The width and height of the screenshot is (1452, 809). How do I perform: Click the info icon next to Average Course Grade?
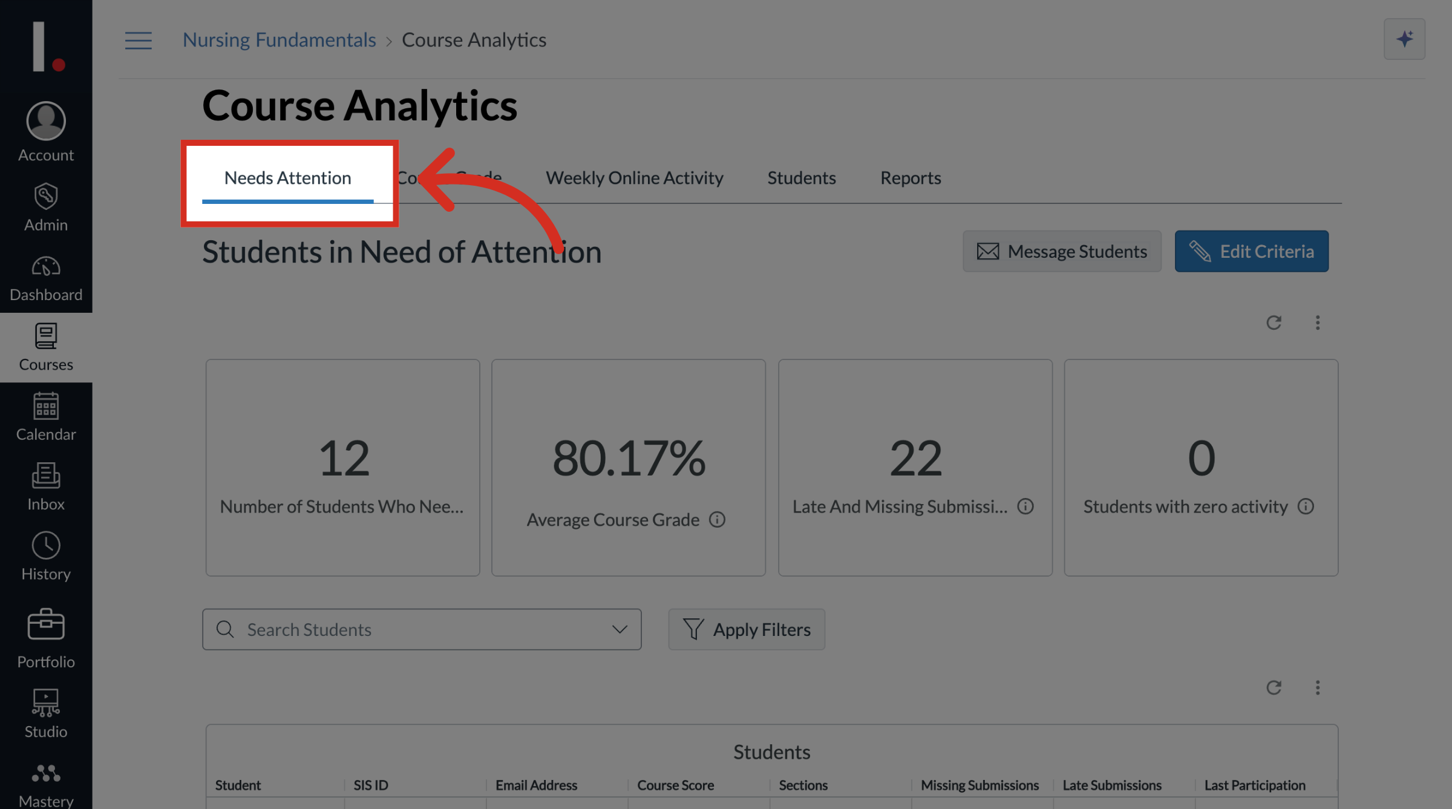(x=718, y=519)
